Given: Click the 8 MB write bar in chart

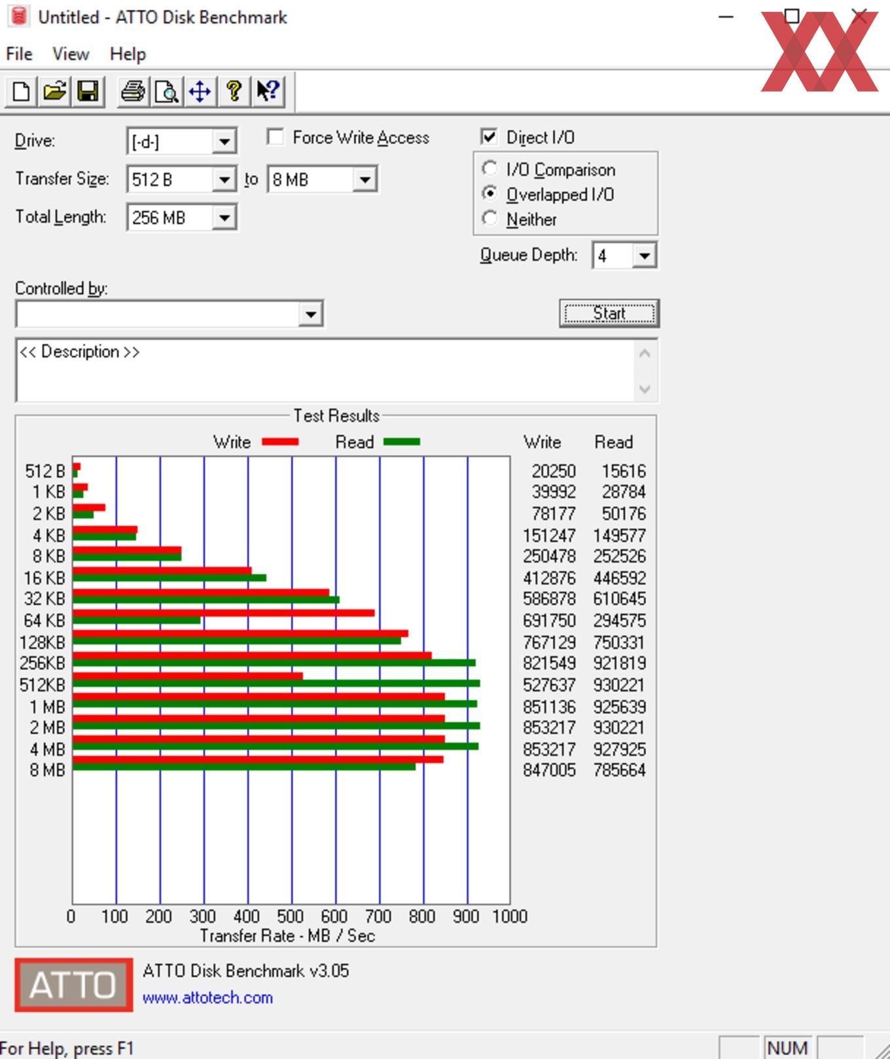Looking at the screenshot, I should [258, 759].
